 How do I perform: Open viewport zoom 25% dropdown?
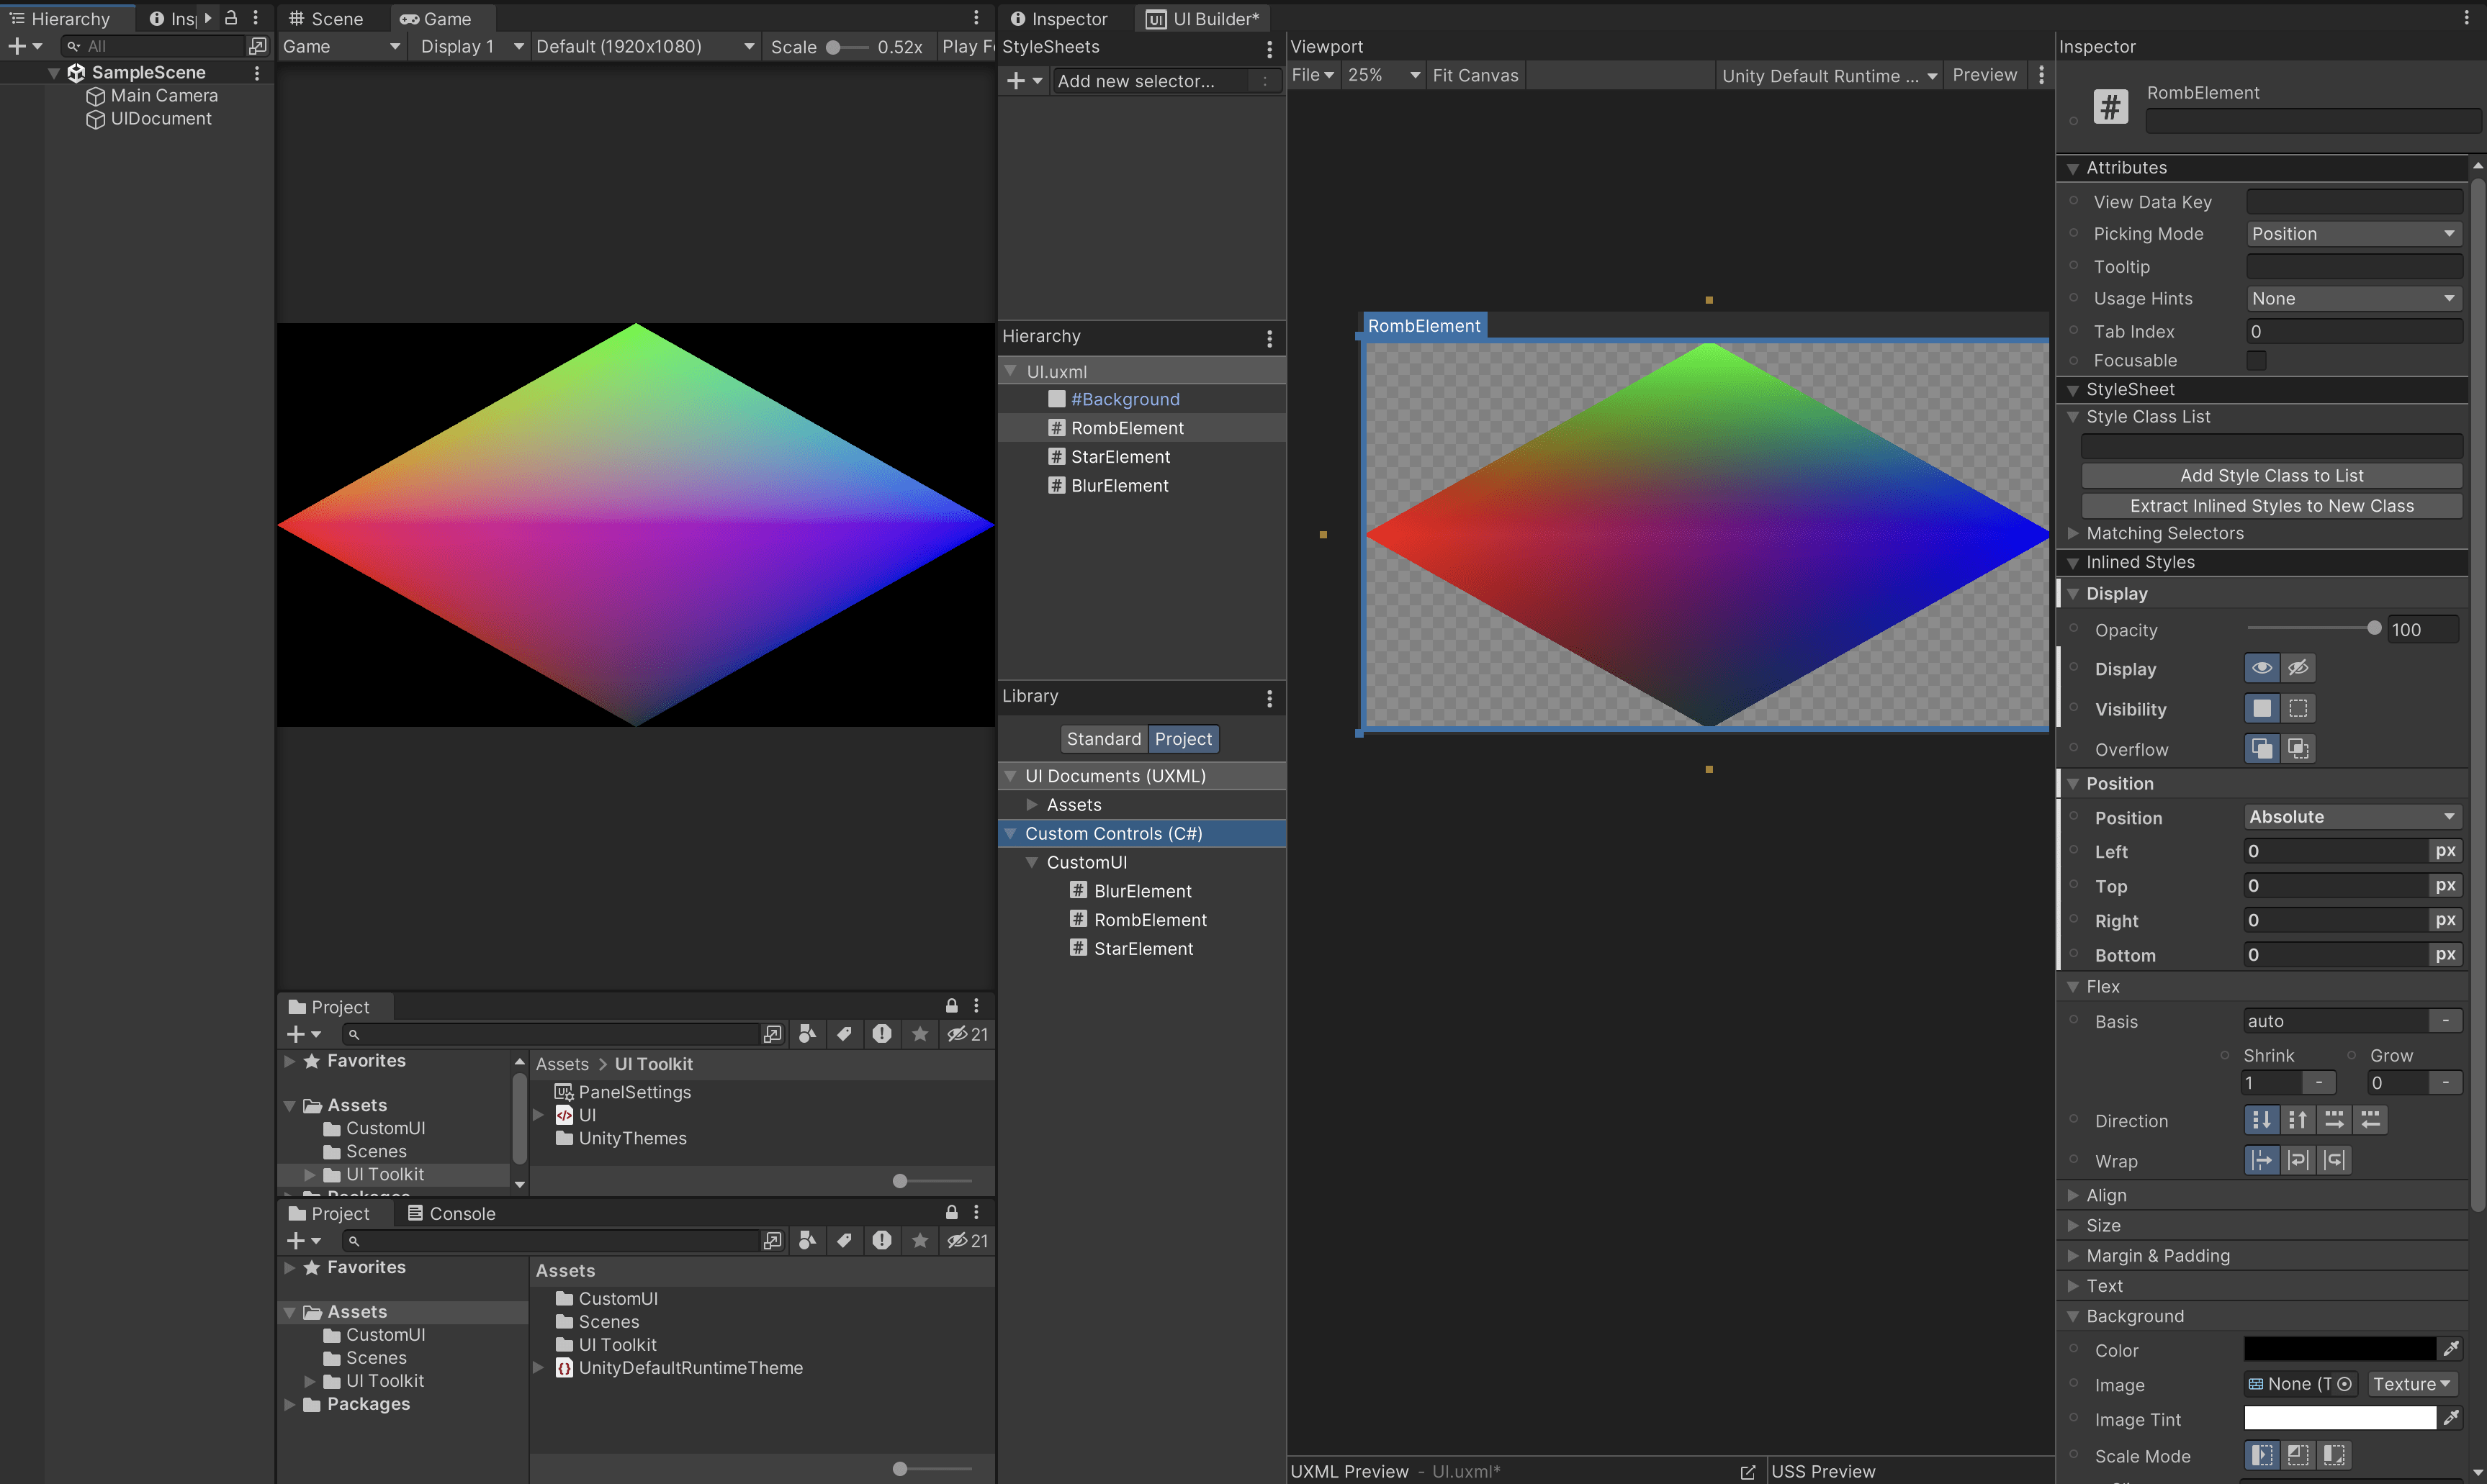click(1382, 75)
